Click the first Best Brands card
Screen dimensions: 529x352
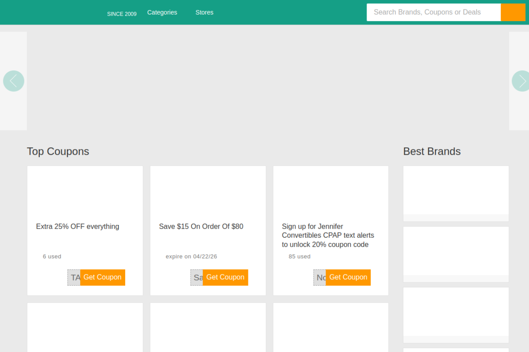[456, 191]
